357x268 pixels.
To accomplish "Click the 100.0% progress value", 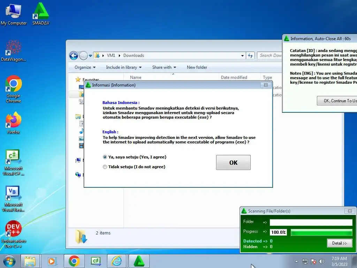I will pos(278,232).
